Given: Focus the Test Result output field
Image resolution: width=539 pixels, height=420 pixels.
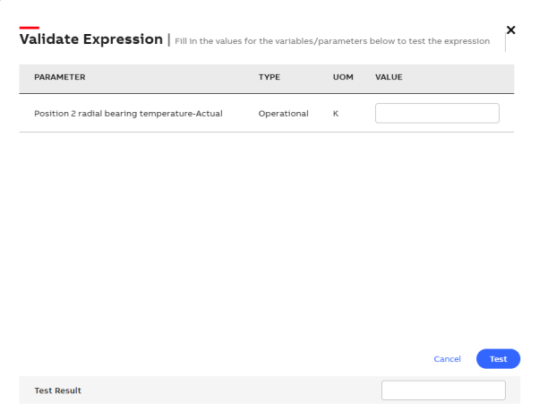Looking at the screenshot, I should click(x=443, y=390).
